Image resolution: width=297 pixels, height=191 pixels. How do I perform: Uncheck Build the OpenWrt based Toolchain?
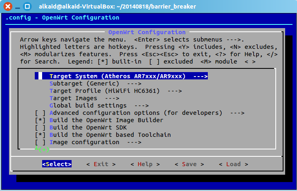click(40, 135)
